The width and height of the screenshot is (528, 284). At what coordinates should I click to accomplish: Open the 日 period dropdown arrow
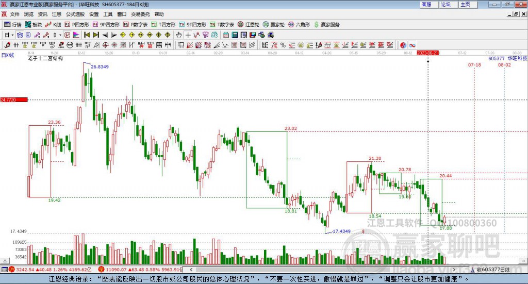coord(12,35)
